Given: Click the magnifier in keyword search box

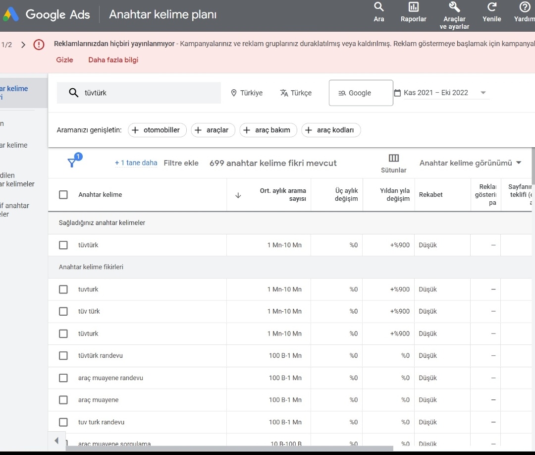Looking at the screenshot, I should [73, 93].
